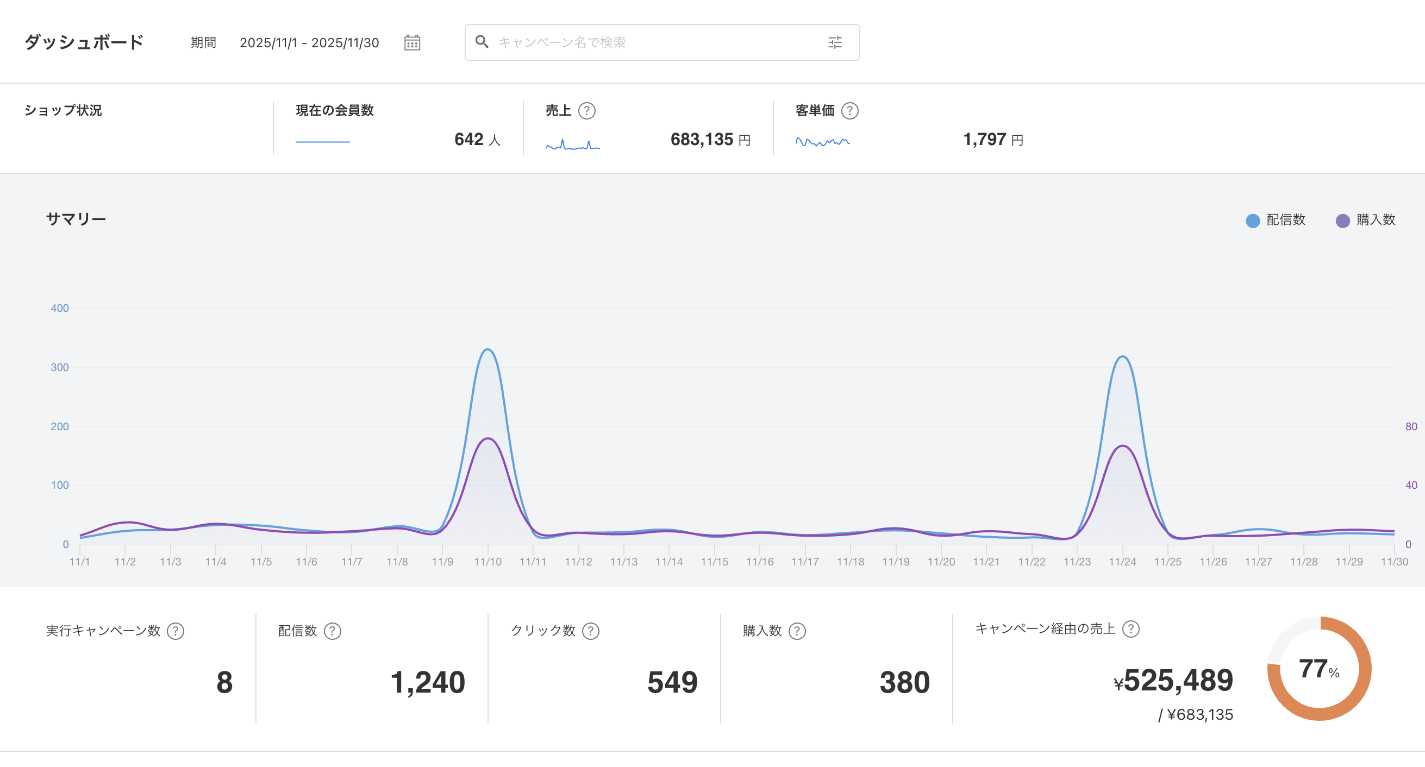Click help icon beside 実行キャンペーン数
This screenshot has width=1425, height=767.
coord(176,631)
